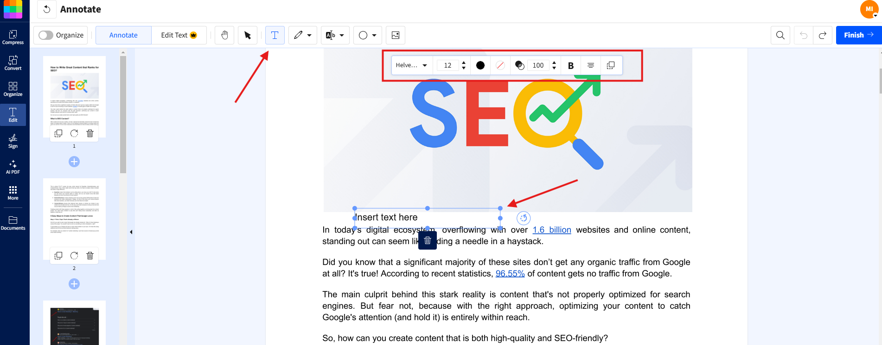Increase the font size stepper

click(464, 63)
